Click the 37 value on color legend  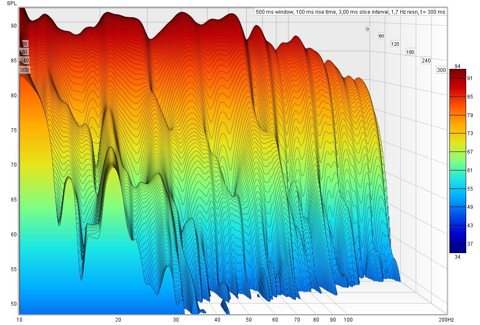[470, 244]
